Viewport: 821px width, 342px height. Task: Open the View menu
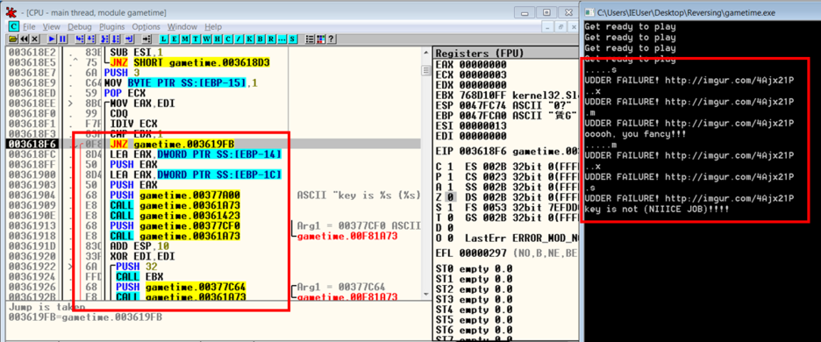(x=51, y=26)
